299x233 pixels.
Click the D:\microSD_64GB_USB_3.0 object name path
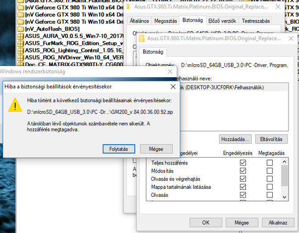click(234, 65)
